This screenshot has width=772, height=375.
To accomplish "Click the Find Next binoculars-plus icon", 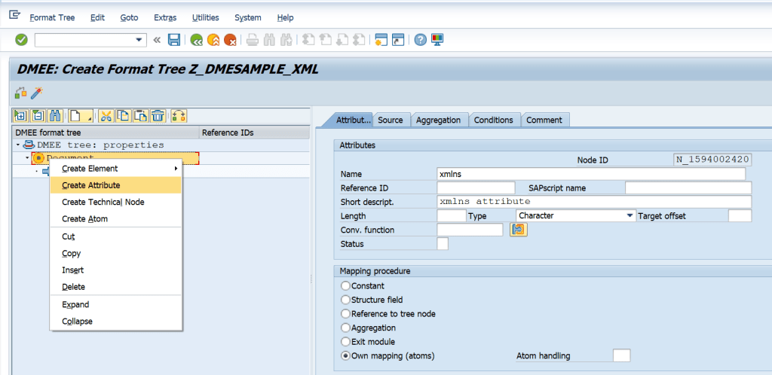I will point(286,40).
